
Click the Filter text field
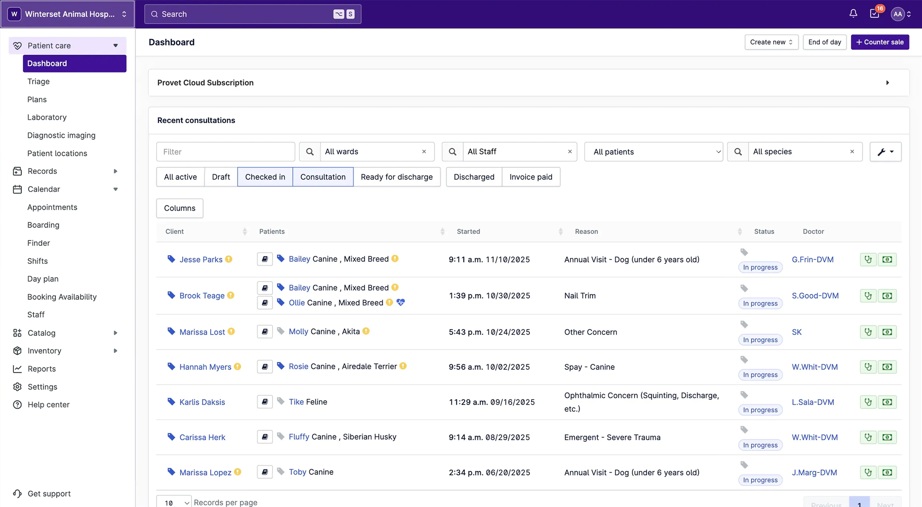click(225, 152)
